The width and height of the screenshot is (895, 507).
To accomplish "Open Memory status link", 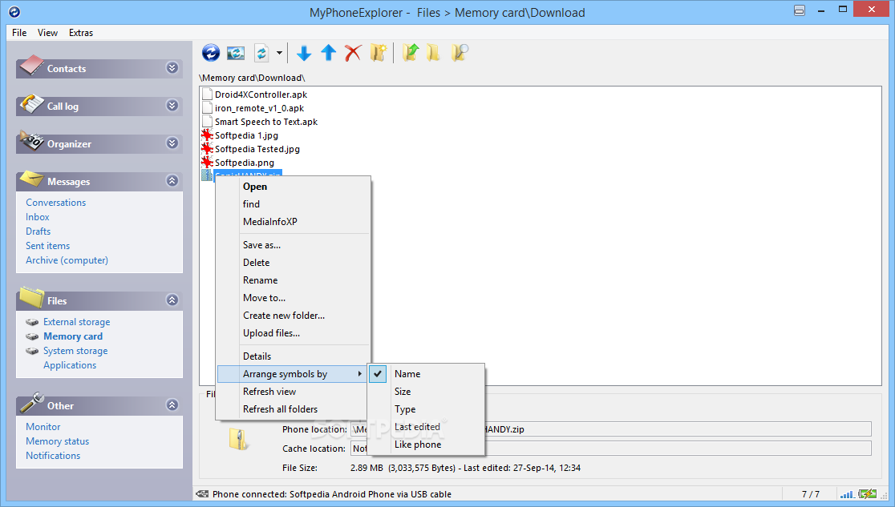I will [57, 441].
